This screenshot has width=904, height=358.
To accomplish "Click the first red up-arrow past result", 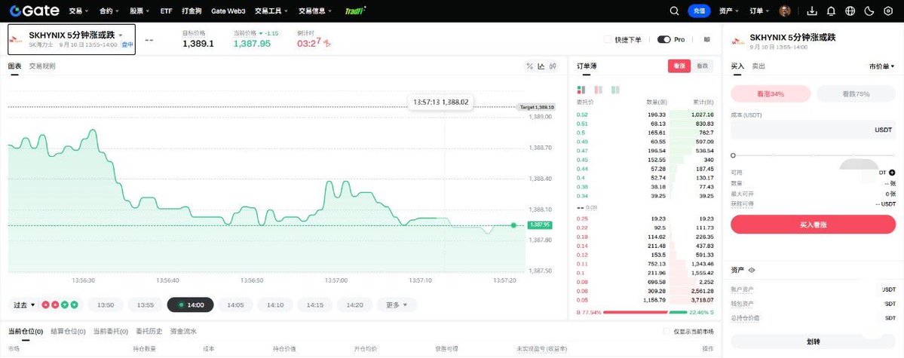I will [45, 304].
